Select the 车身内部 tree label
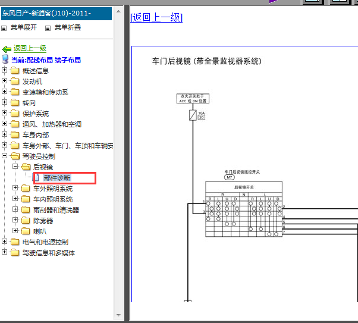The width and height of the screenshot is (358, 323). click(36, 135)
